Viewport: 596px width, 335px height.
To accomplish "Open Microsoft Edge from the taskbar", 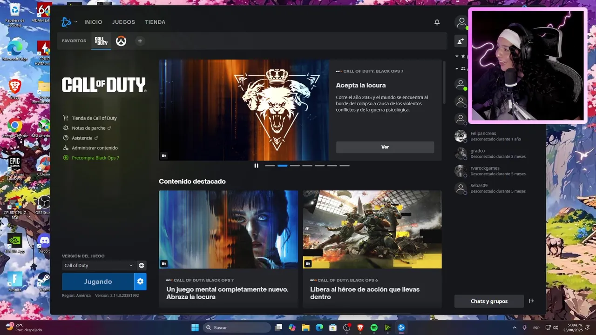I will tap(319, 328).
